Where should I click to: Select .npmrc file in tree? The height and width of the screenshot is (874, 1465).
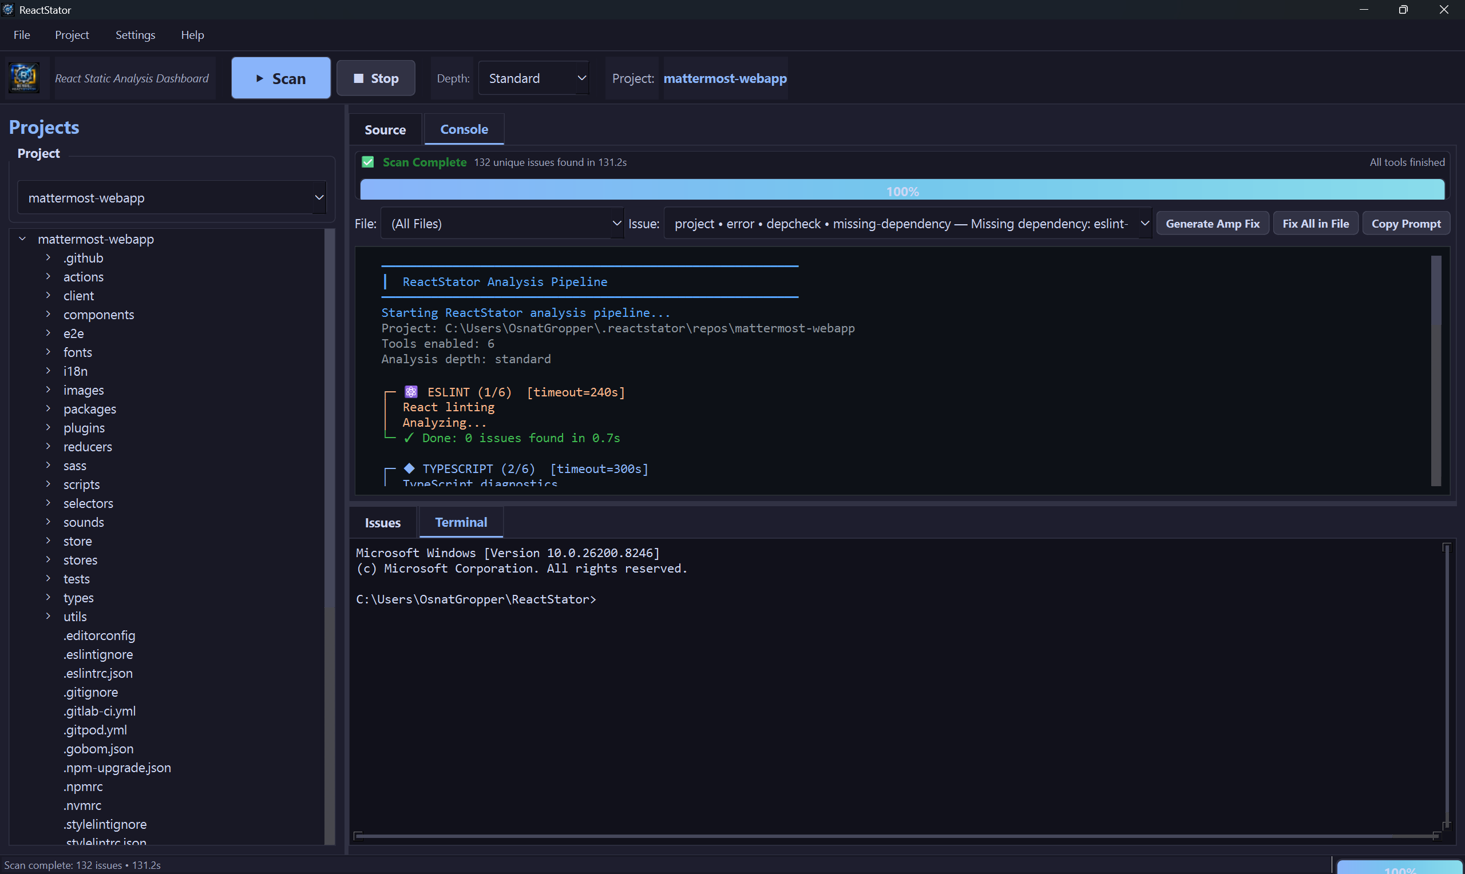click(x=83, y=786)
